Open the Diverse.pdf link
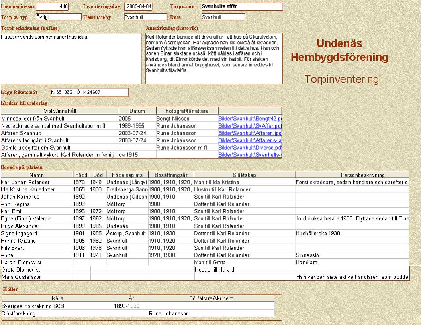 (250, 148)
